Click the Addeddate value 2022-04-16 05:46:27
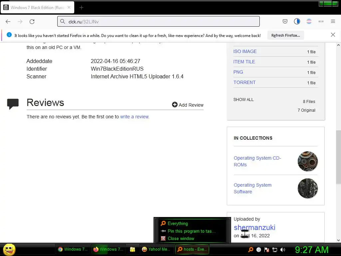This screenshot has width=341, height=256. pyautogui.click(x=116, y=61)
